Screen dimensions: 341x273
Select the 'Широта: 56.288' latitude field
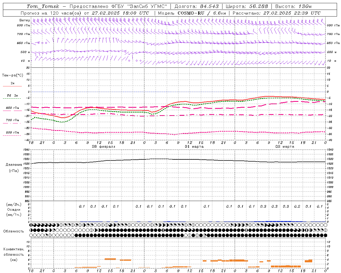(247, 6)
